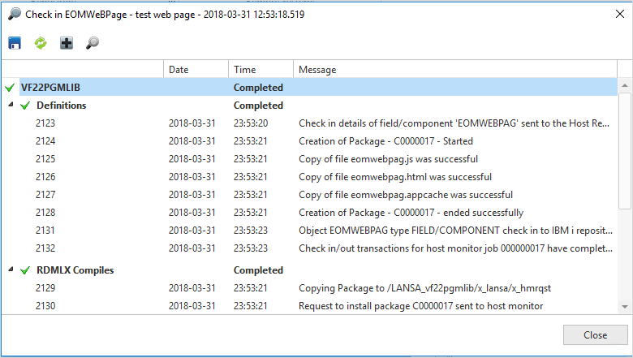Click the magnifier Find icon in toolbar
633x358 pixels.
click(93, 43)
